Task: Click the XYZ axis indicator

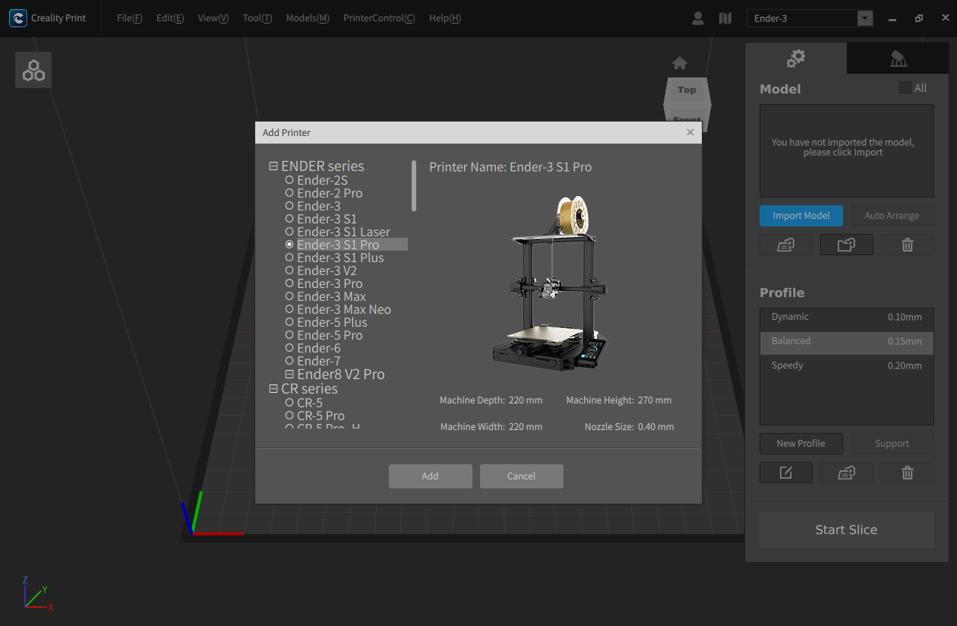Action: 36,593
